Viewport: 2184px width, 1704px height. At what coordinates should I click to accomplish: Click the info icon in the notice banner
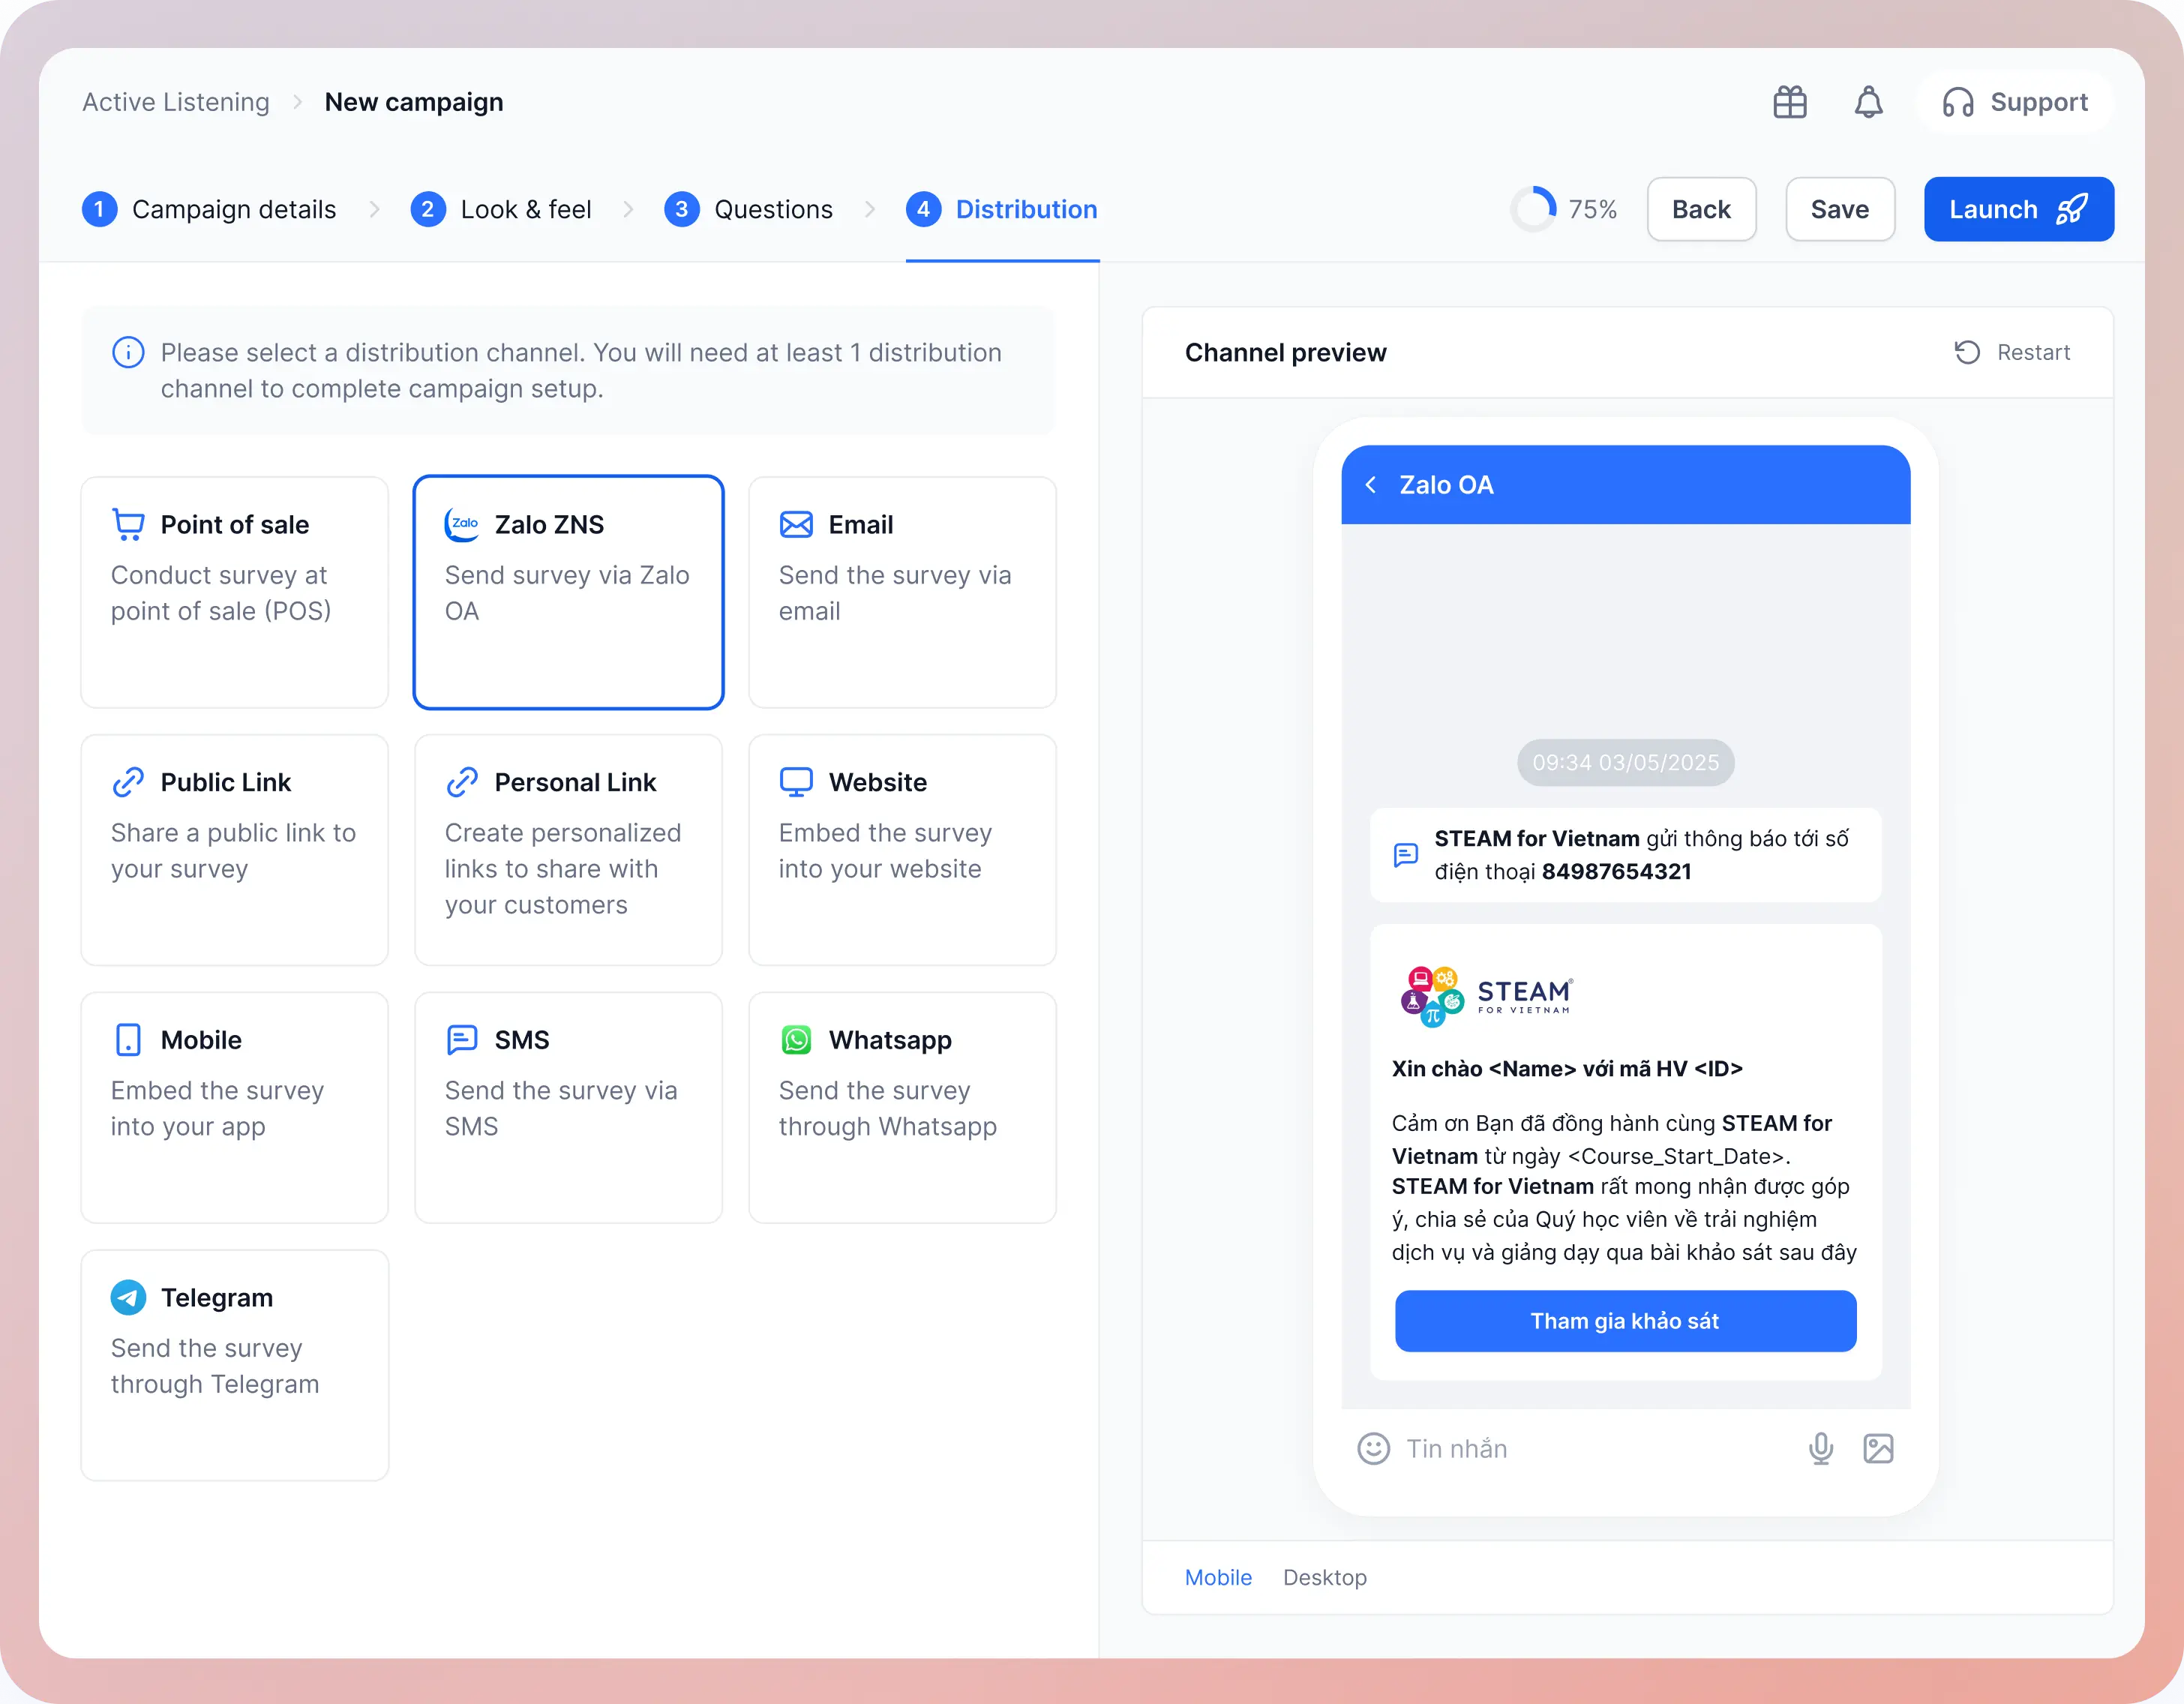point(128,353)
